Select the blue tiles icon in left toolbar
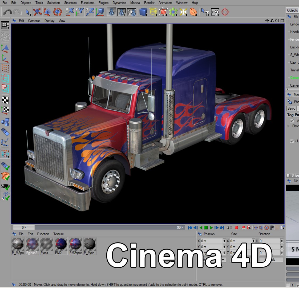The image size is (299, 288). [5, 132]
